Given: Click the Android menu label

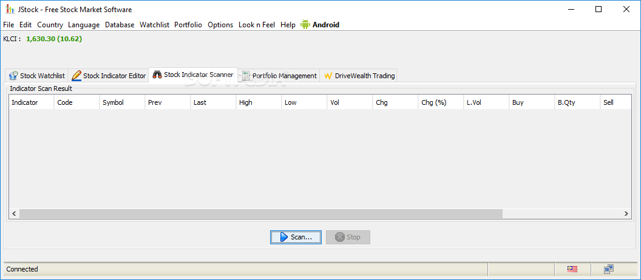Looking at the screenshot, I should point(326,25).
